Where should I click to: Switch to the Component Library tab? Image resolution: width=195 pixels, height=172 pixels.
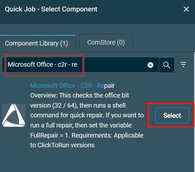(36, 43)
